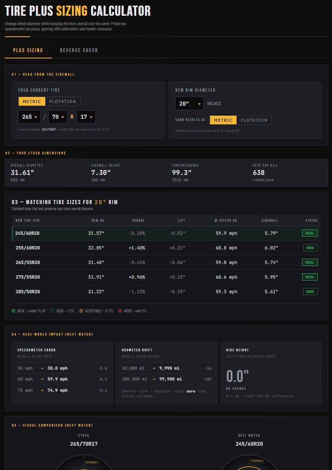Click the 99,900 mi odometer value
332x470 pixels.
(x=171, y=379)
